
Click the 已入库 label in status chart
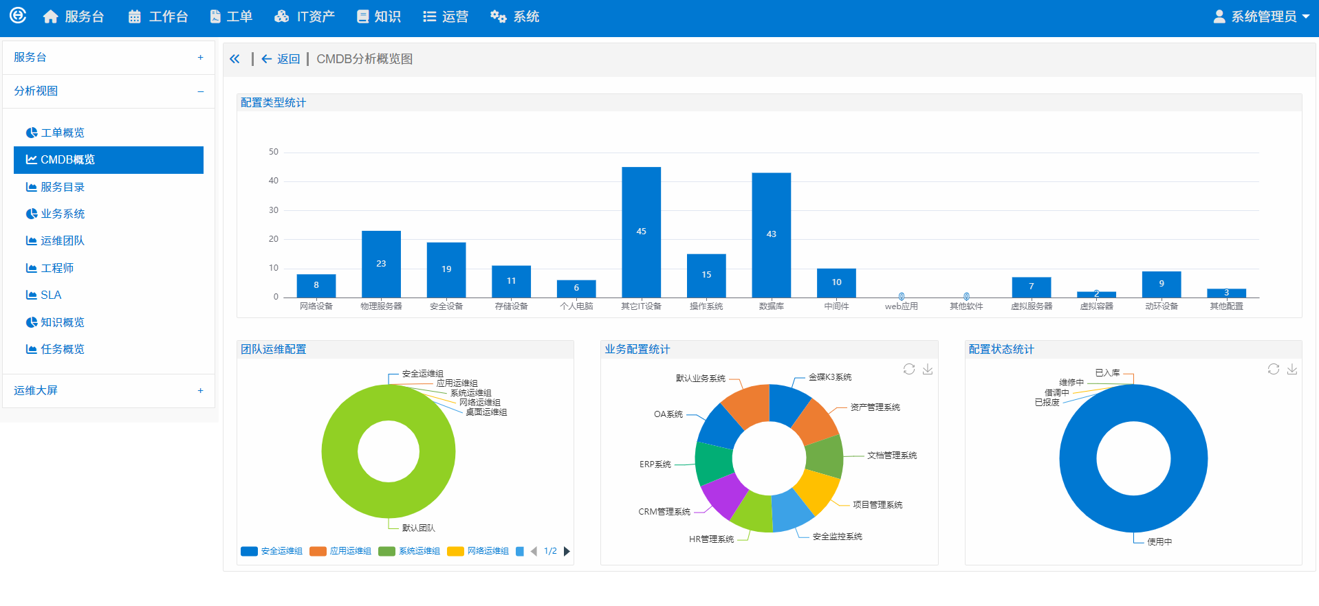[x=1107, y=373]
